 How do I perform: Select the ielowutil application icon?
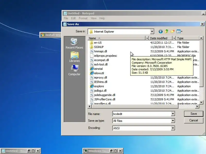pos(92,73)
